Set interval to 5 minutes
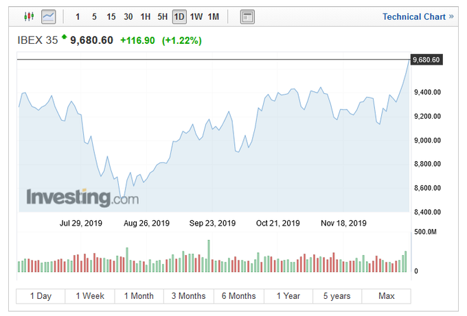Viewport: 467px width, 316px height. (94, 16)
